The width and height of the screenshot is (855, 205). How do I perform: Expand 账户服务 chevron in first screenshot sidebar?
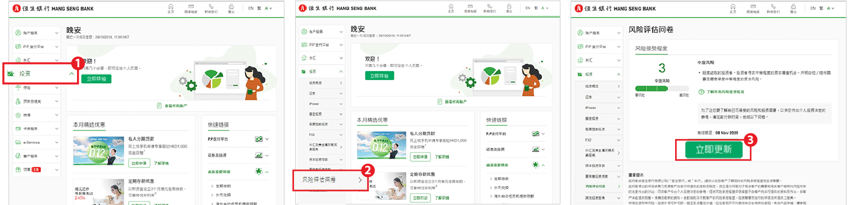click(x=57, y=33)
